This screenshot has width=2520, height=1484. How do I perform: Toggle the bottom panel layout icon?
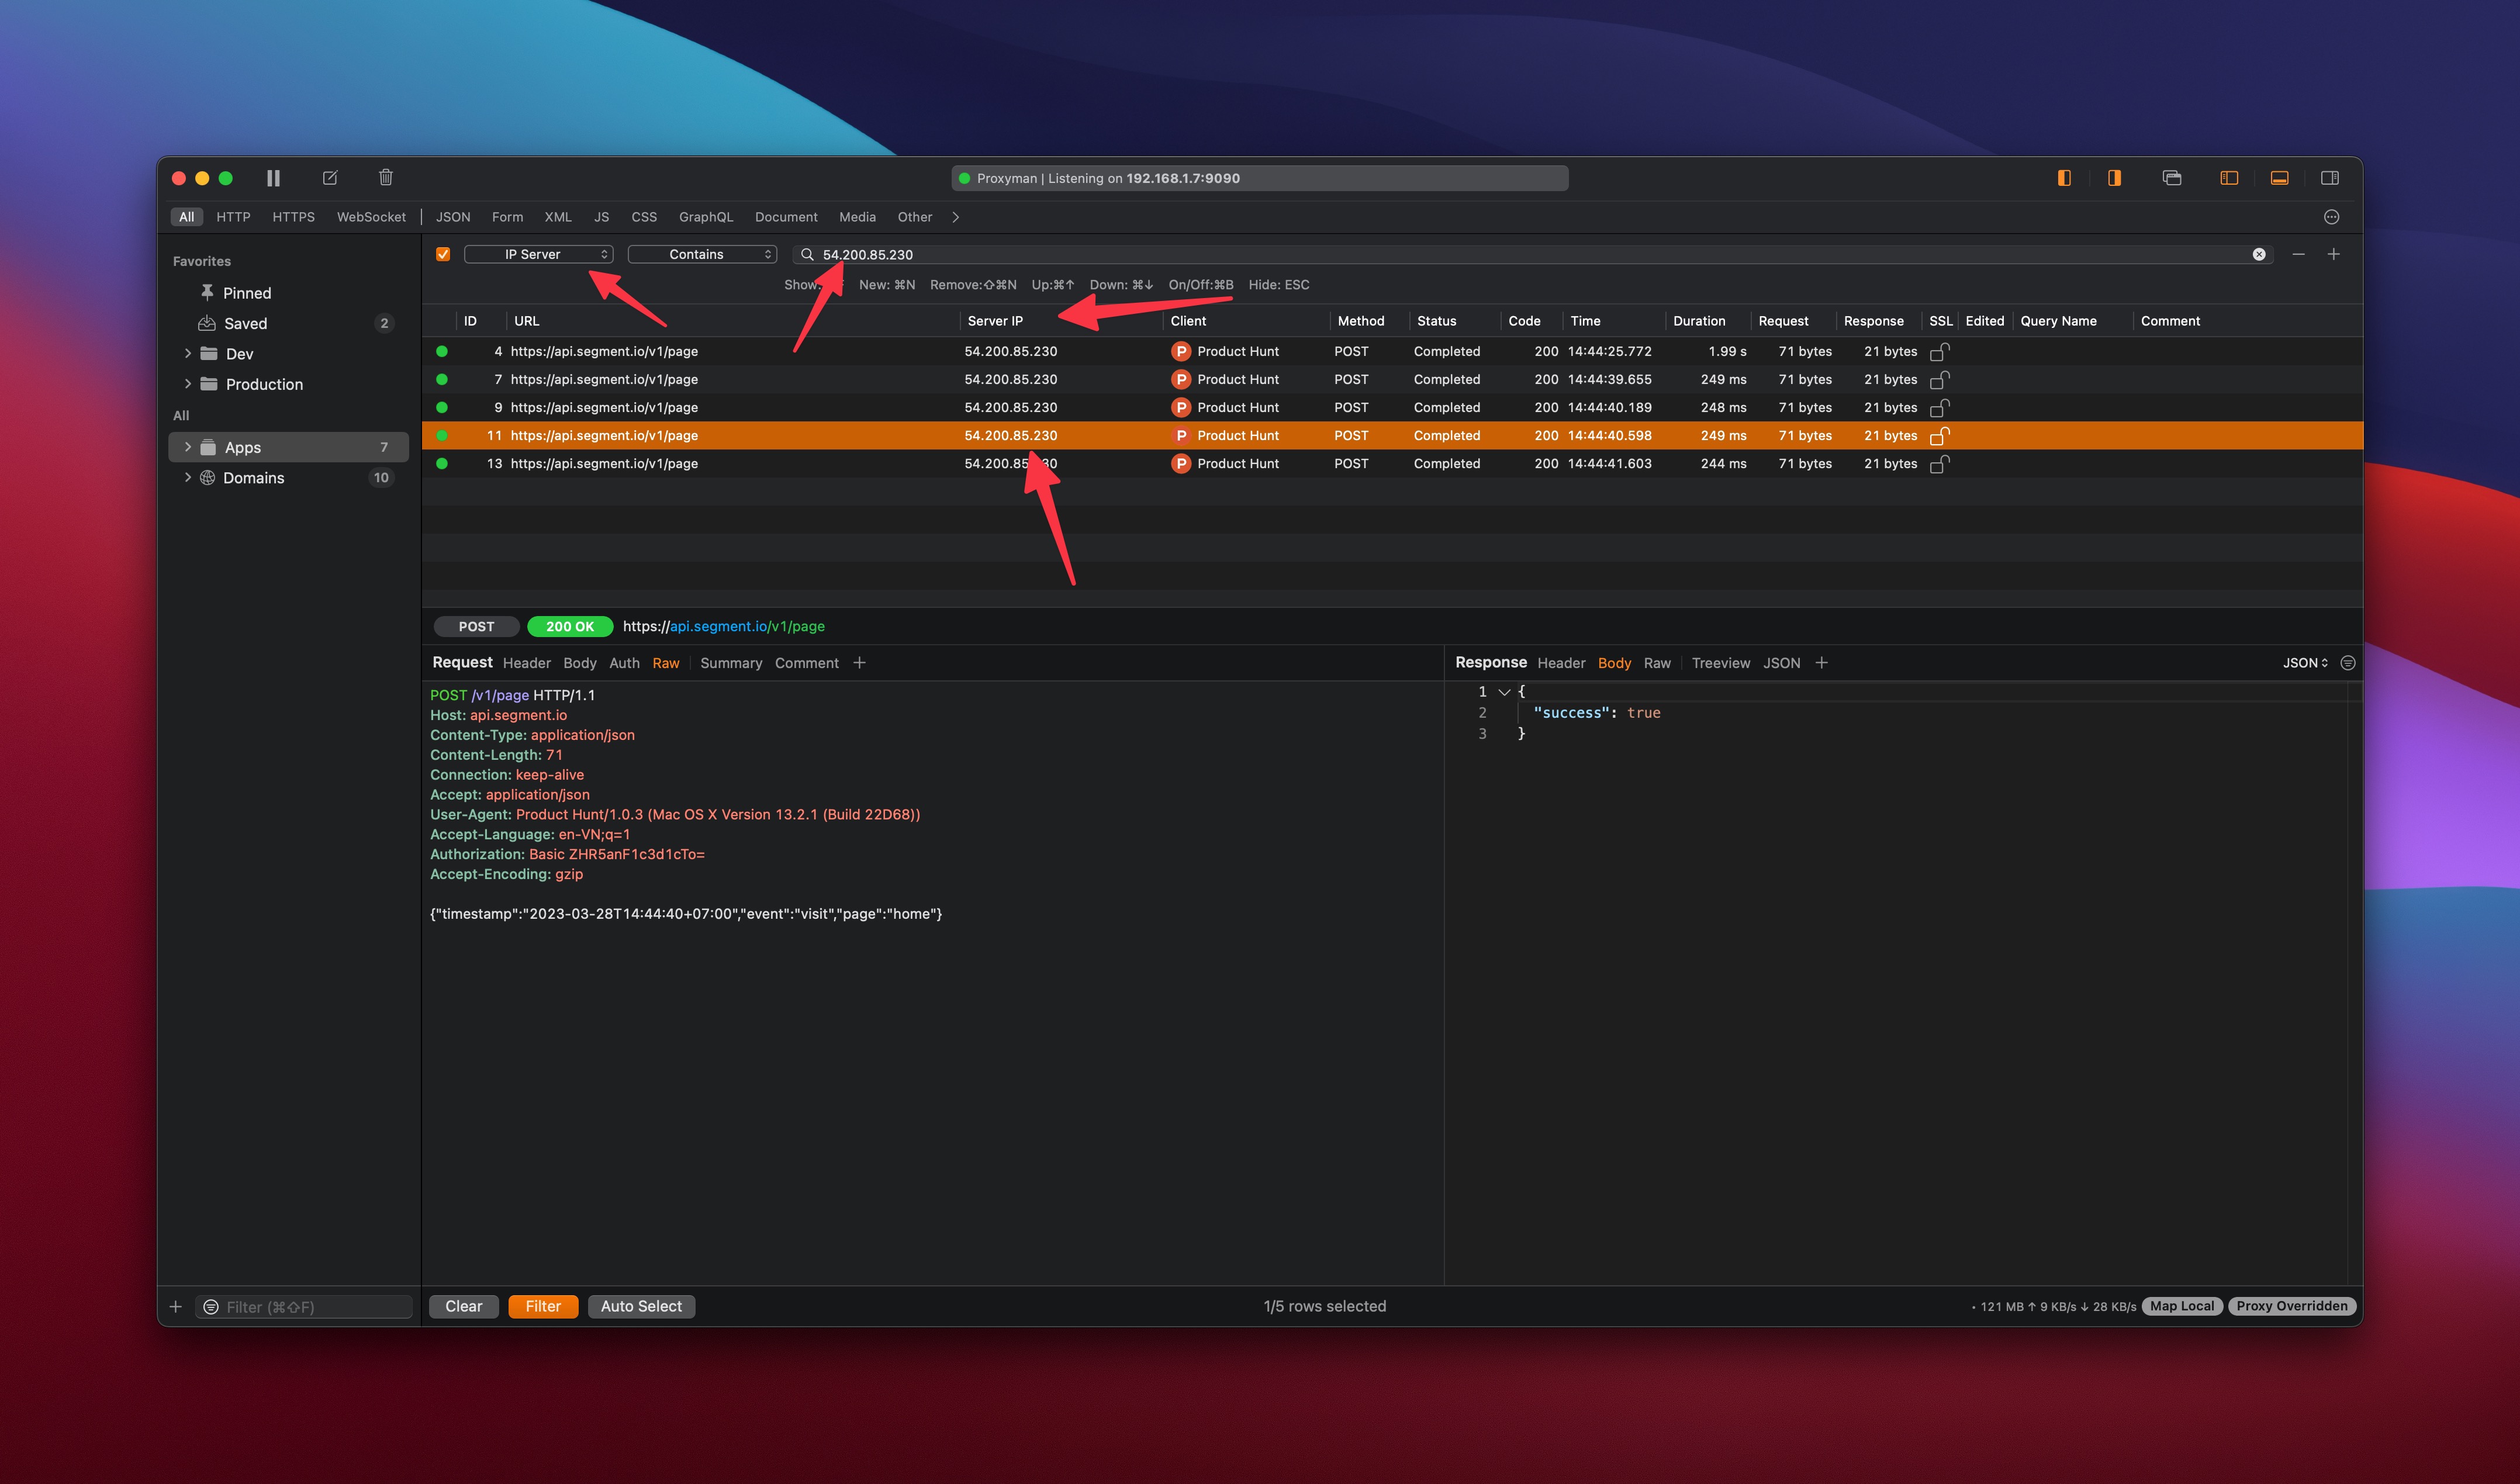(x=2279, y=177)
